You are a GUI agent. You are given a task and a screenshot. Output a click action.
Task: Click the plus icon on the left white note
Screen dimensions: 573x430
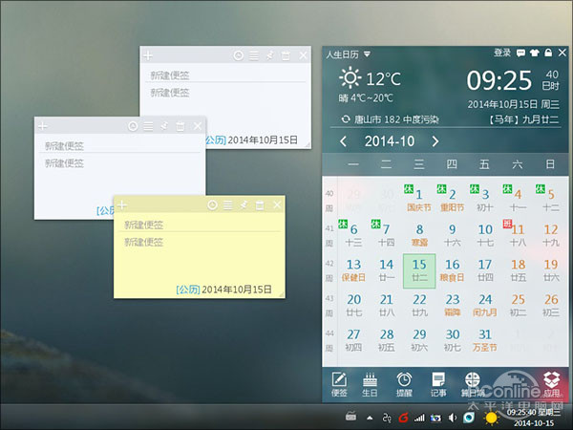(x=43, y=126)
